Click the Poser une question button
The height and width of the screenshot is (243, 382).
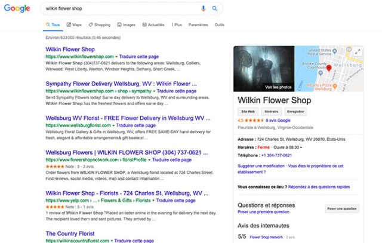tap(342, 208)
